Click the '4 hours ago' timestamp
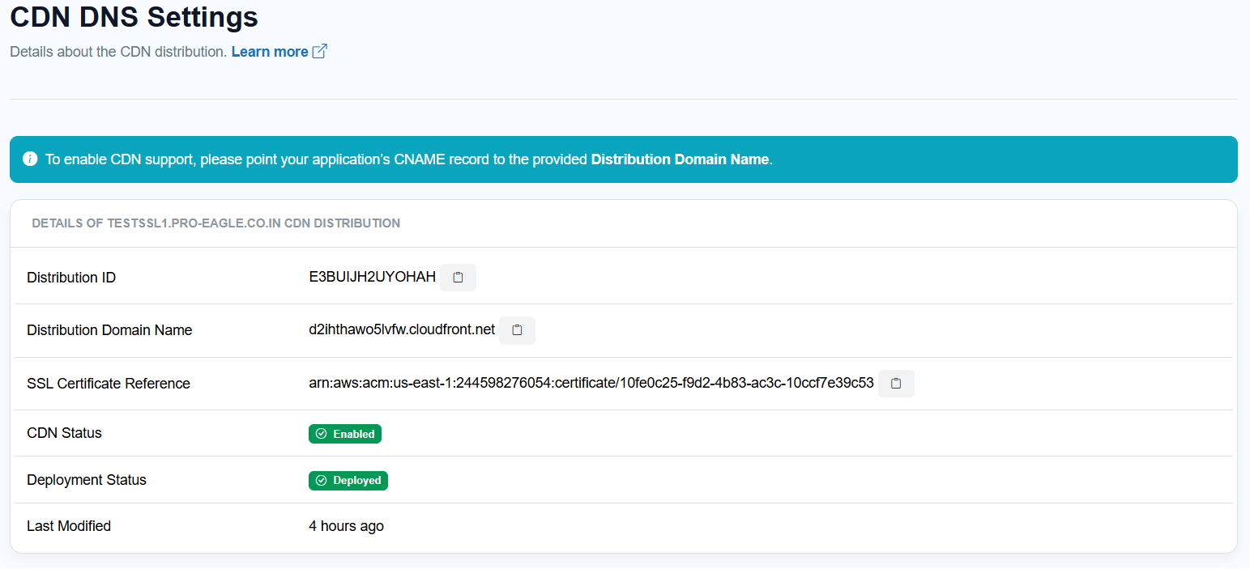 346,526
